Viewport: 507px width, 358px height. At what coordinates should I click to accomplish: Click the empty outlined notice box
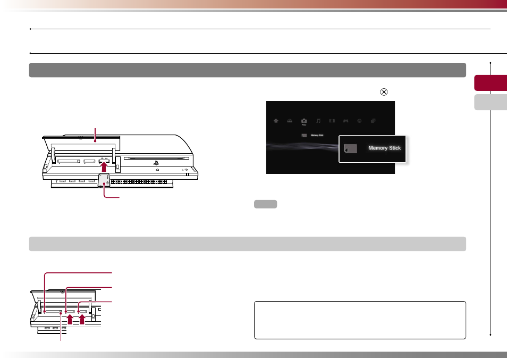pos(360,320)
